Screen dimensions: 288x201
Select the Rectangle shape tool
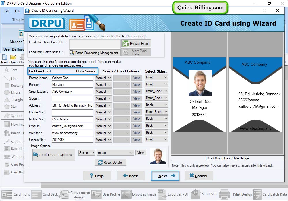[x=14, y=86]
